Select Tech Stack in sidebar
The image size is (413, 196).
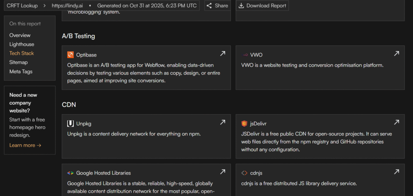click(22, 53)
